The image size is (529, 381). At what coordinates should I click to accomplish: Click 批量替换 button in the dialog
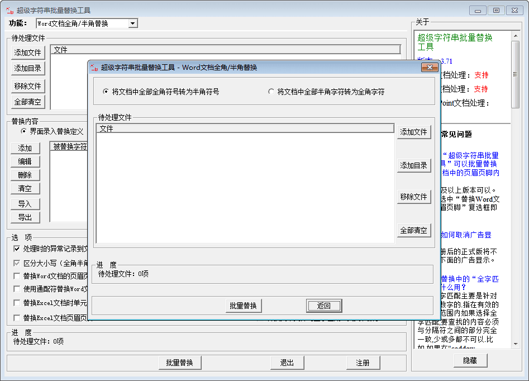[243, 306]
